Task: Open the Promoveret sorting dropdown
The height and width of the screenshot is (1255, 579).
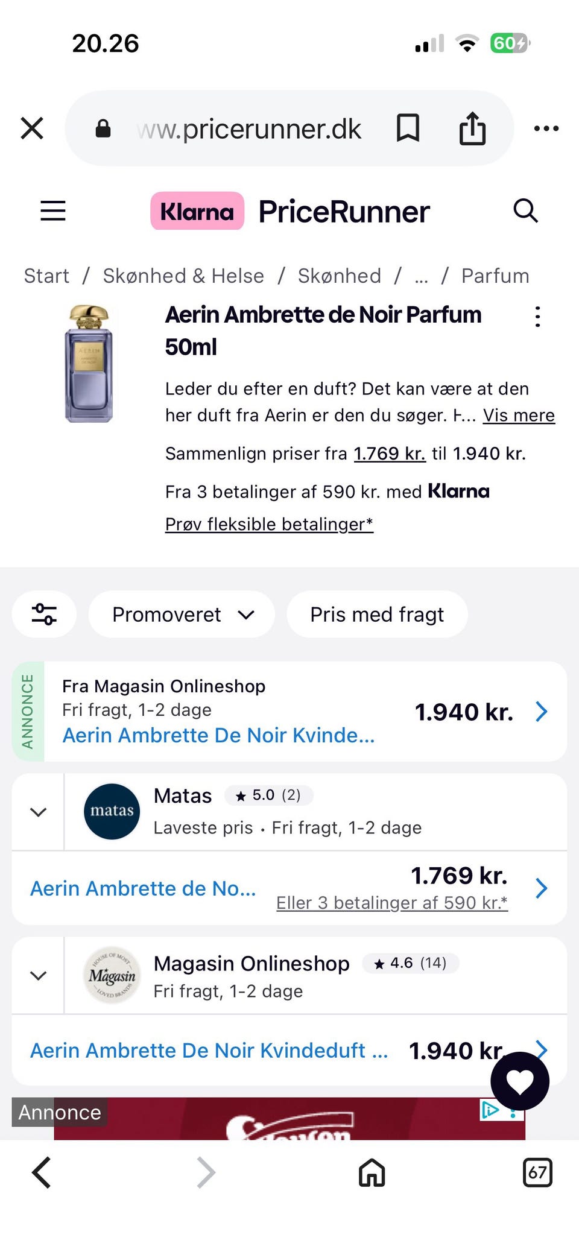Action: coord(182,615)
